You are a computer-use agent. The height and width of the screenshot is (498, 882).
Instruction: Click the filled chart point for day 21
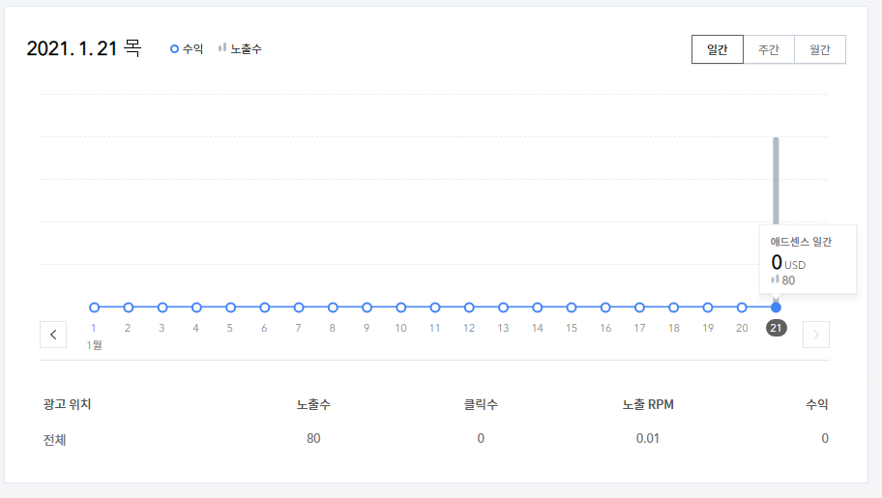tap(776, 308)
